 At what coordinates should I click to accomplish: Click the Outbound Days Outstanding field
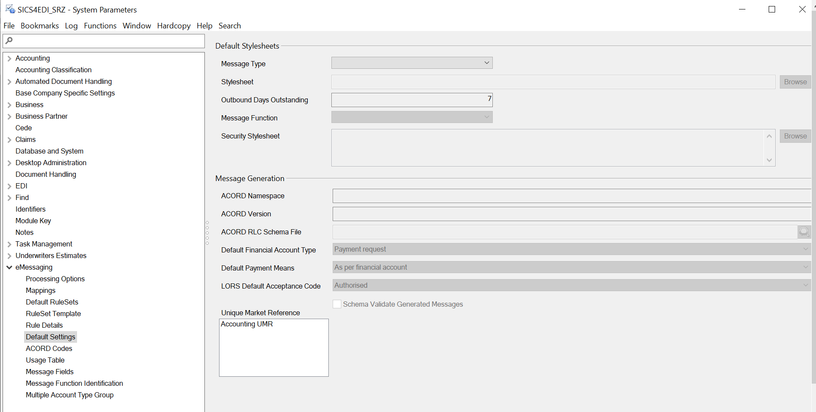[412, 100]
